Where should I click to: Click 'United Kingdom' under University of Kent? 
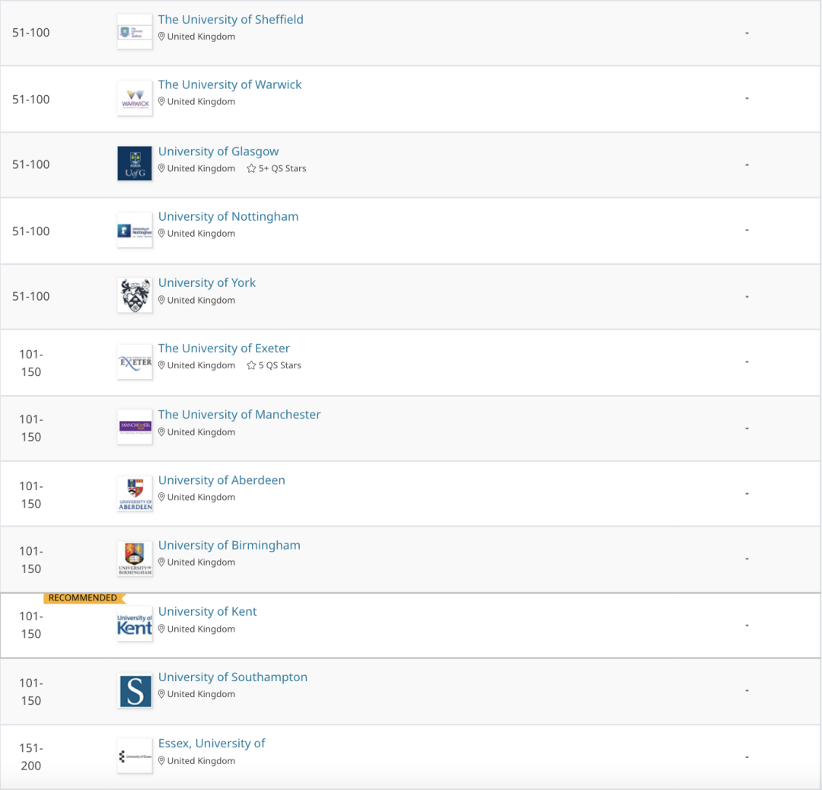pos(201,629)
